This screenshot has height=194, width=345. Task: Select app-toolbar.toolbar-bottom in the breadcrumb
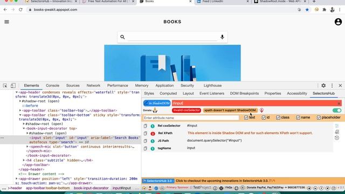tap(48, 188)
